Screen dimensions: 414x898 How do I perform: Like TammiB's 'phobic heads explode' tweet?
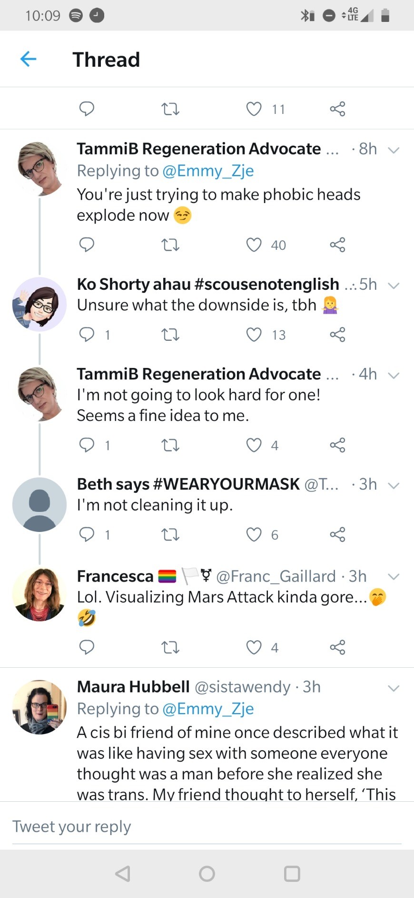pos(254,245)
